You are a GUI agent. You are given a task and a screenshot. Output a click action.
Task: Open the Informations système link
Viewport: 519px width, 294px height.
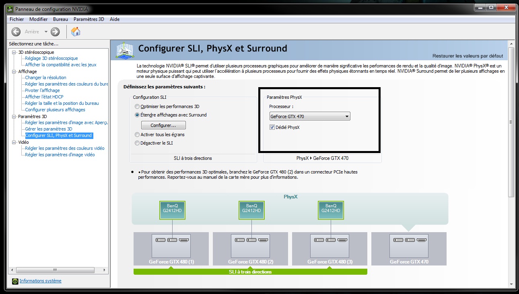pos(41,281)
